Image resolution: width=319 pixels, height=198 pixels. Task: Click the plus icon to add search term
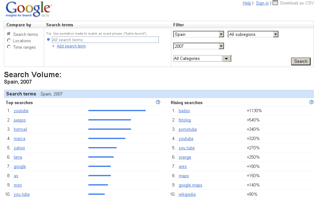pos(53,46)
